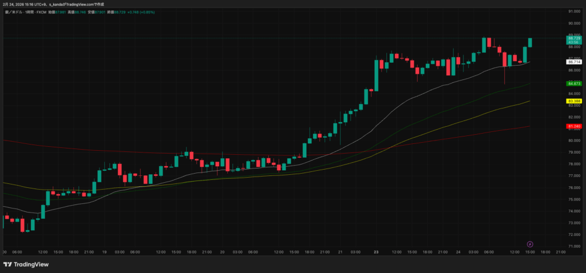Viewport: 586px width, 273px height.
Task: Click the date 19 on time axis
Action: [x=105, y=251]
